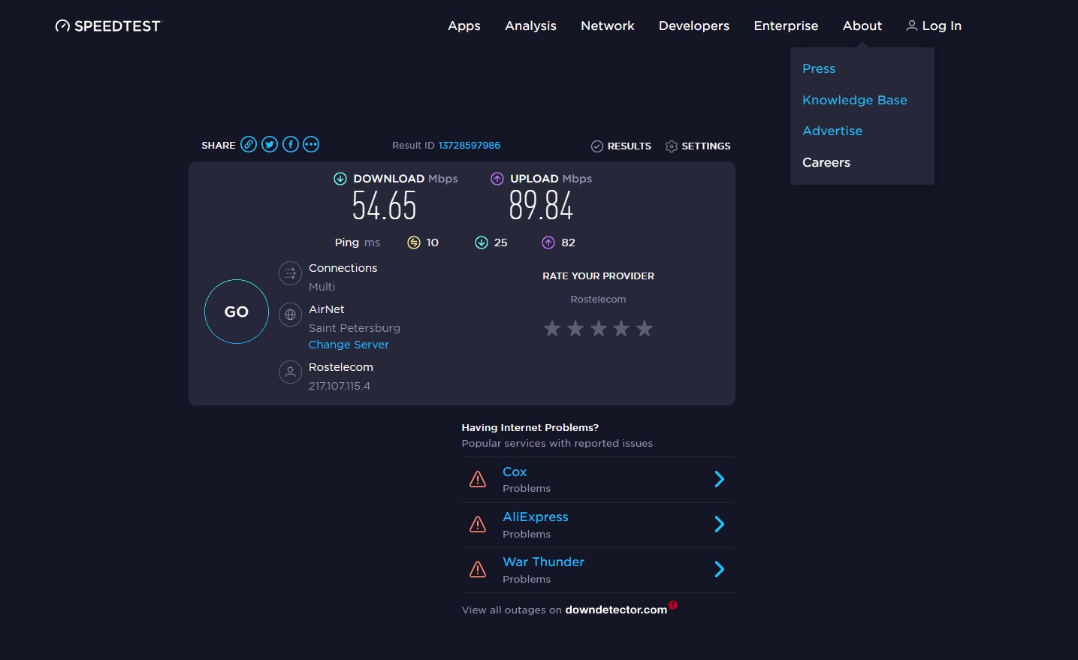Open the Apps menu

pos(464,26)
